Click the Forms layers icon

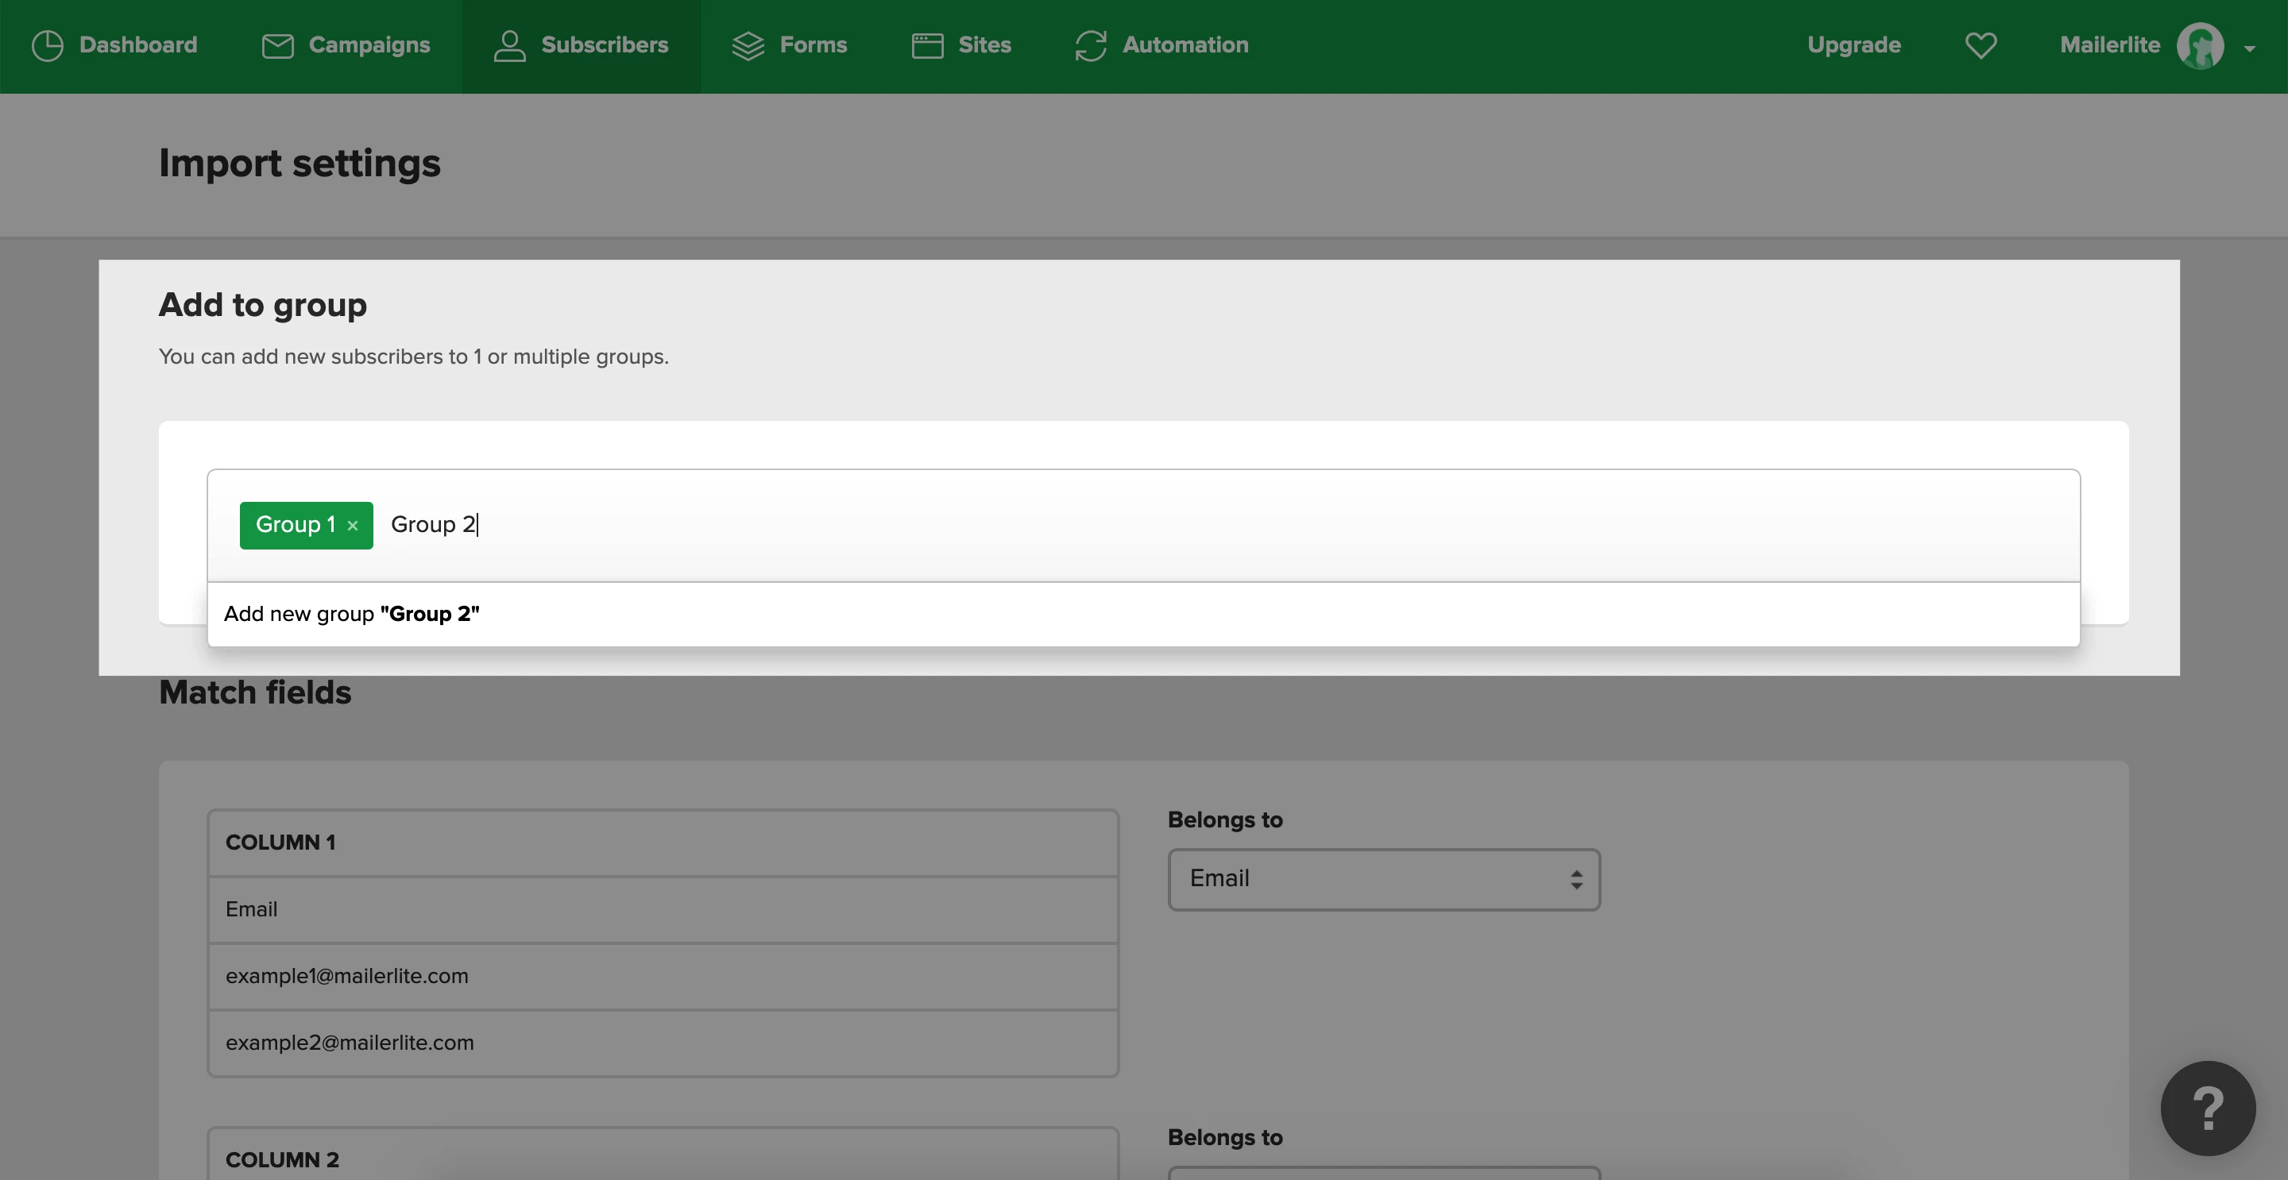coord(748,45)
